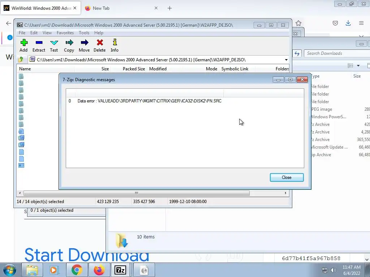Viewport: 370px width, 277px height.
Task: Sort by Size column in 7-Zip
Action: coord(93,69)
